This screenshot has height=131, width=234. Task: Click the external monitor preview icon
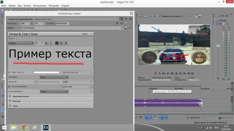145,16
